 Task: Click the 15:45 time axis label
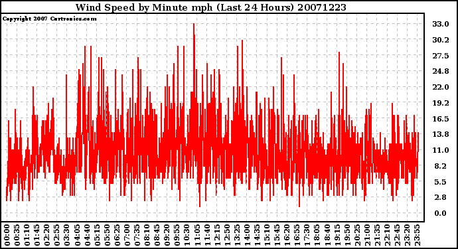(x=277, y=235)
